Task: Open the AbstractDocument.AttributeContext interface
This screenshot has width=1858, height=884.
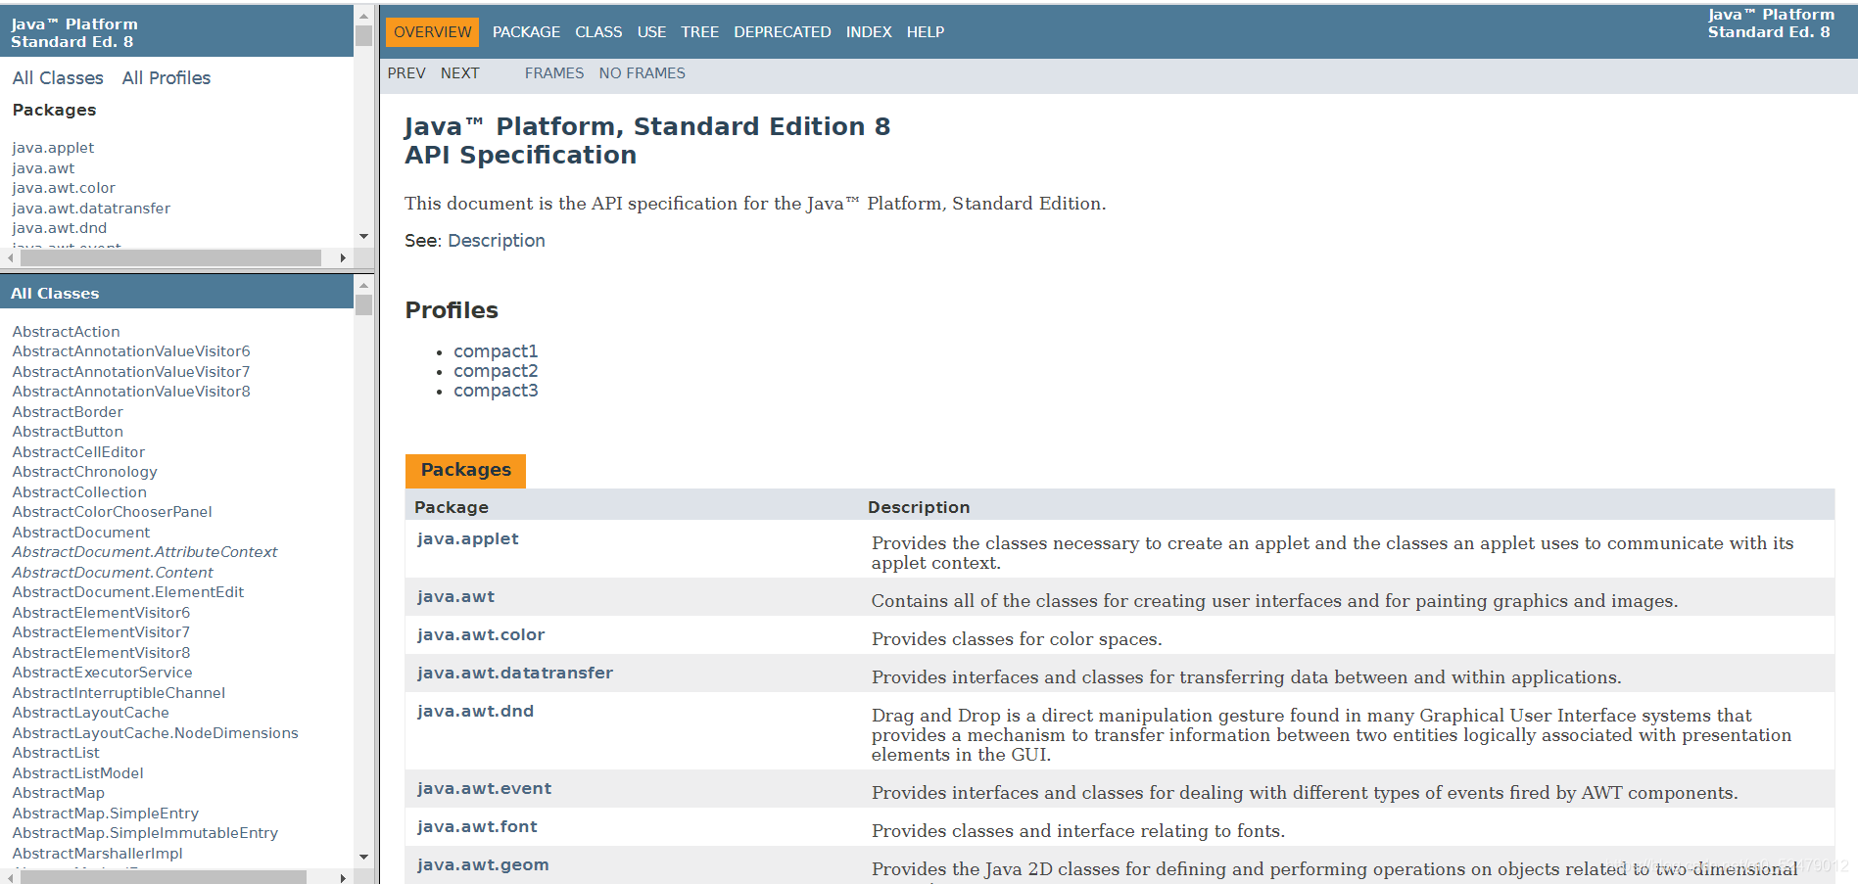Action: point(145,552)
